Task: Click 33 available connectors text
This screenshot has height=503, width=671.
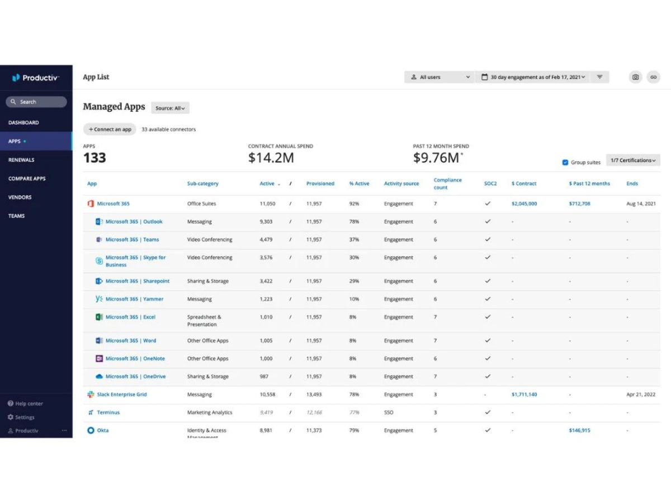Action: tap(169, 130)
